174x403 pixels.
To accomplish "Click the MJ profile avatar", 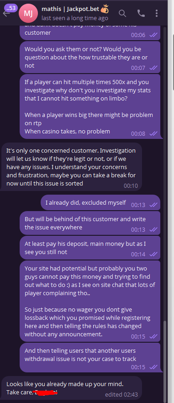I will click(x=28, y=13).
